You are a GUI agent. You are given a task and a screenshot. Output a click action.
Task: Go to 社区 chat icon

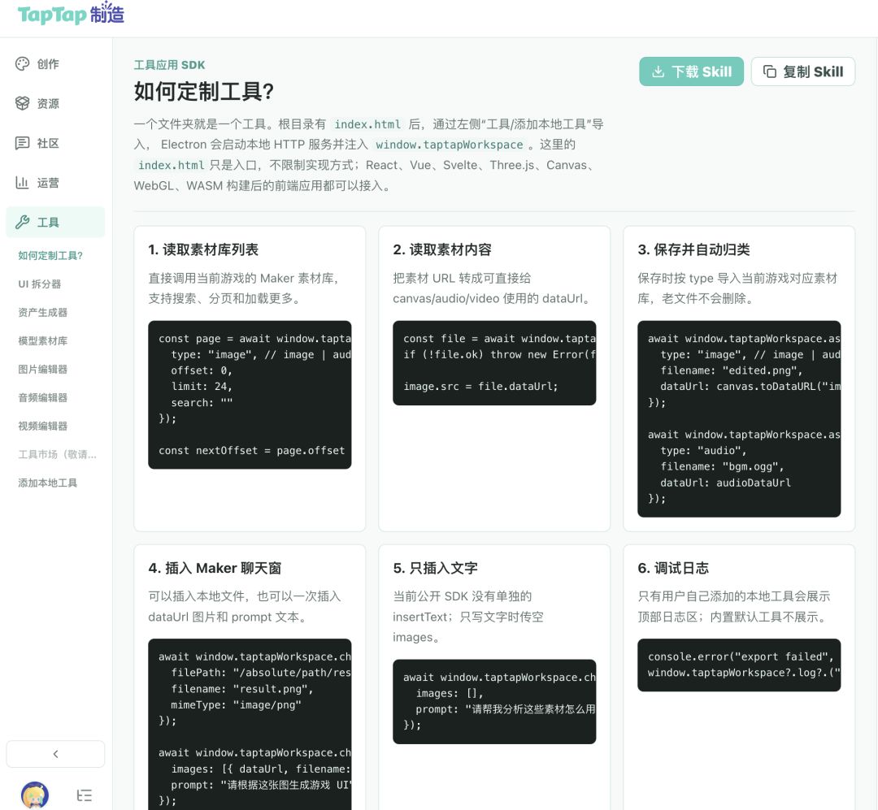point(23,143)
